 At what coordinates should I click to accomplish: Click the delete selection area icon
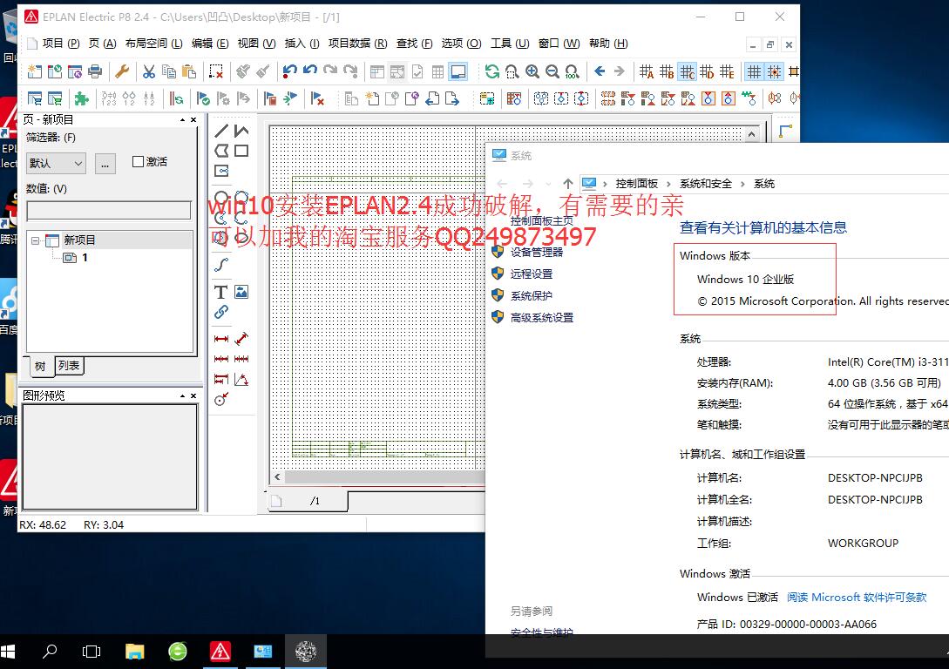tap(216, 72)
